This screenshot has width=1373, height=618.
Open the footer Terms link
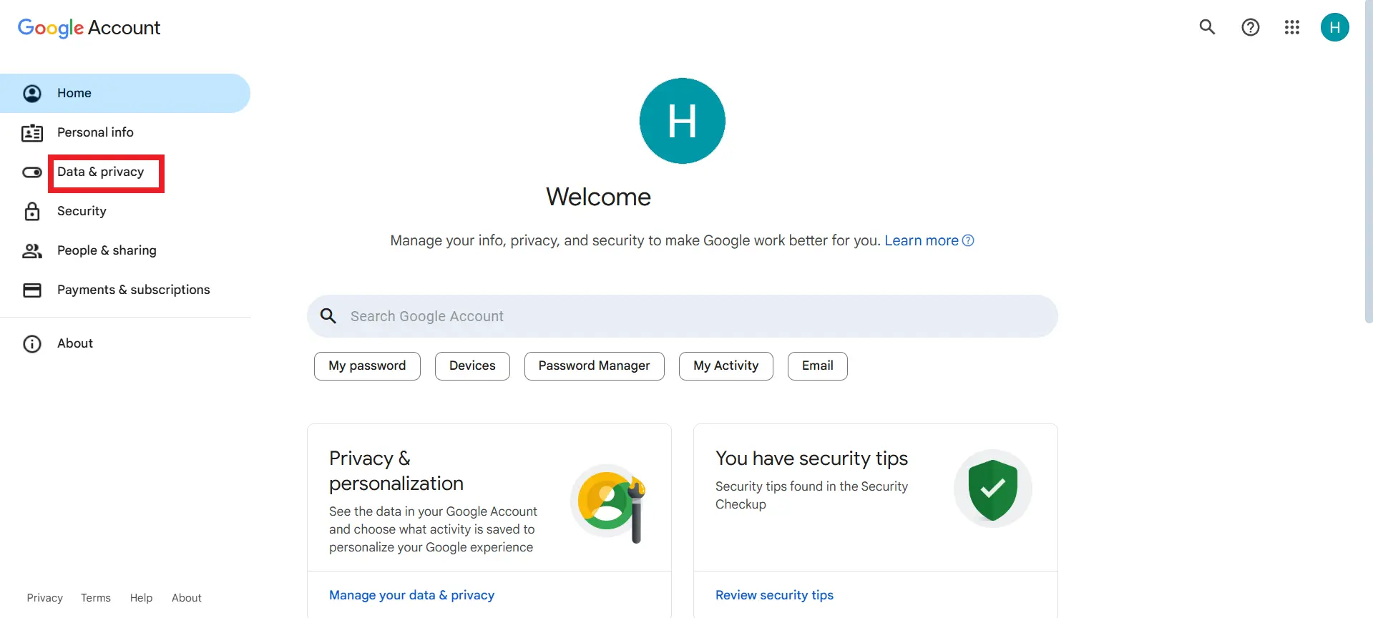95,598
